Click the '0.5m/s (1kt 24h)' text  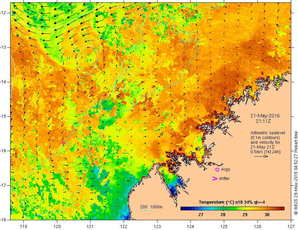pyautogui.click(x=265, y=152)
